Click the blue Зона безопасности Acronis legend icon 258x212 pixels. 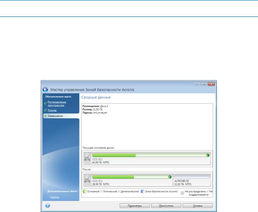pos(142,191)
